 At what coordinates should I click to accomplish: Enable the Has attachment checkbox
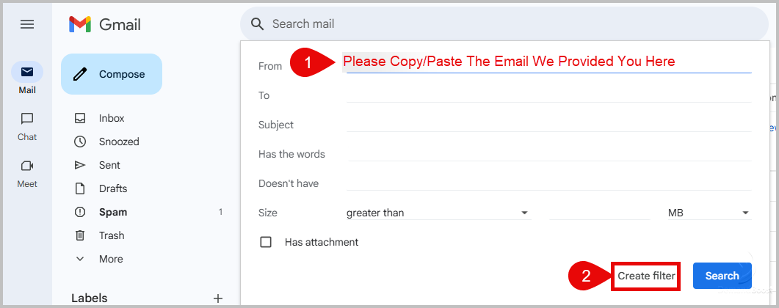click(266, 242)
